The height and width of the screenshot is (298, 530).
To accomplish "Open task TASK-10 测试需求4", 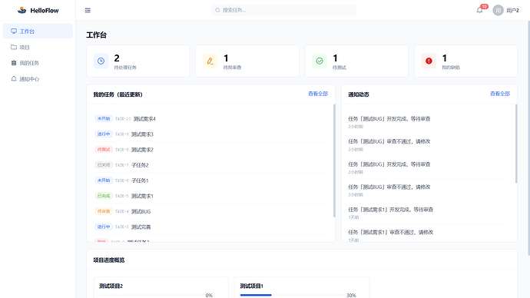I will (x=210, y=118).
